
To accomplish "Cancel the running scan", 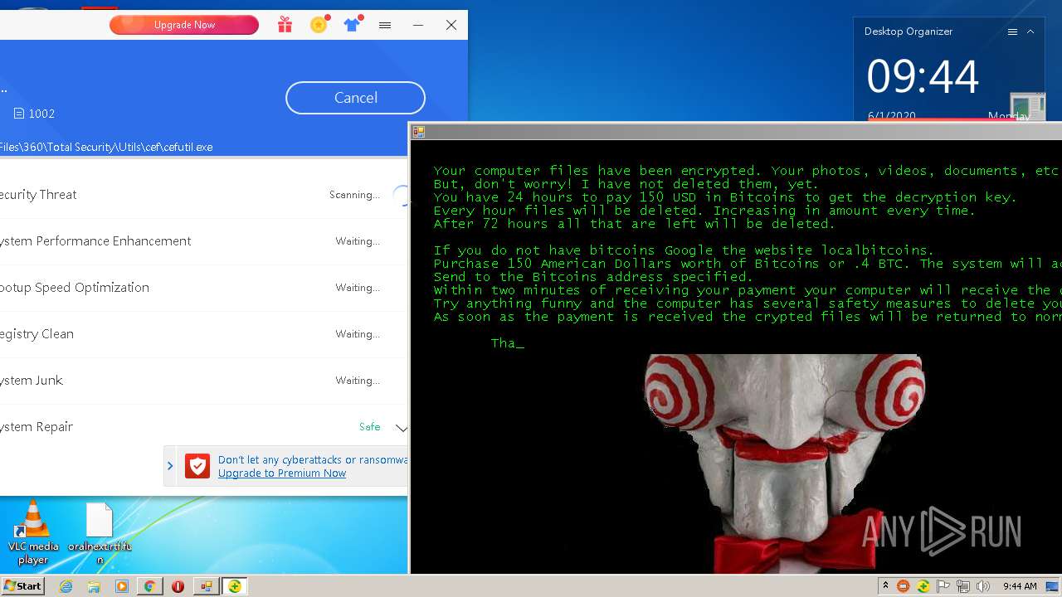I will tap(355, 98).
